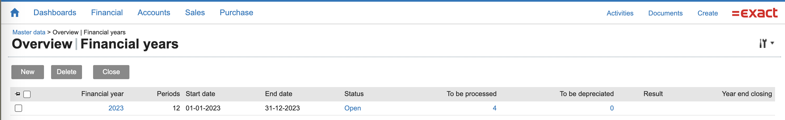Image resolution: width=785 pixels, height=120 pixels.
Task: Open the Sales menu
Action: 195,13
